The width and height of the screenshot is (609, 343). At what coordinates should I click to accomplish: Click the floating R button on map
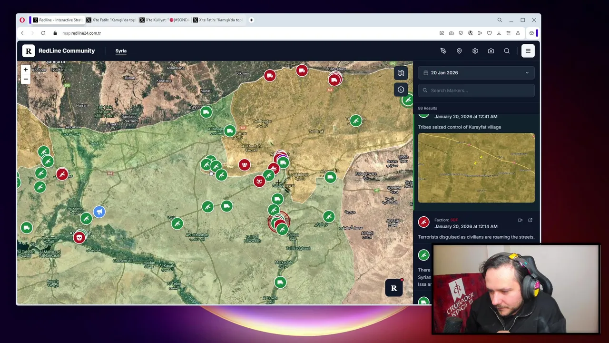pos(394,288)
